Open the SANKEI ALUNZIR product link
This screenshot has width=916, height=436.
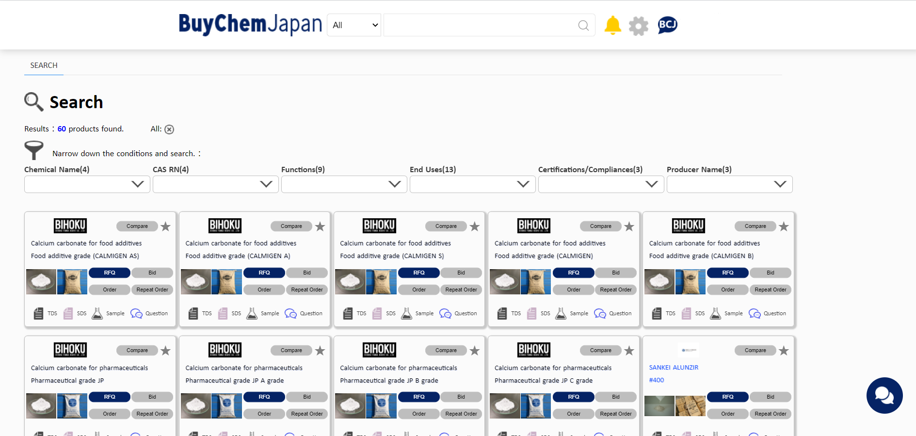tap(674, 368)
